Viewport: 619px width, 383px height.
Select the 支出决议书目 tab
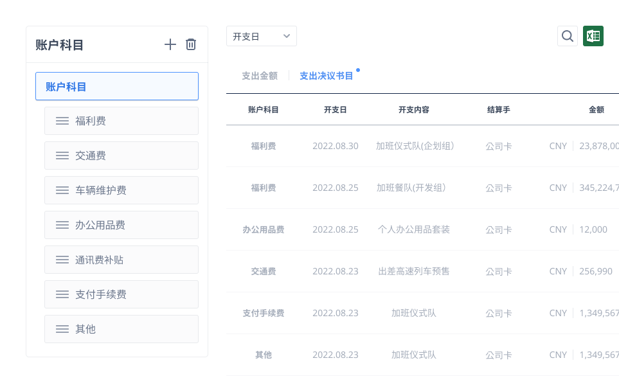pyautogui.click(x=327, y=76)
